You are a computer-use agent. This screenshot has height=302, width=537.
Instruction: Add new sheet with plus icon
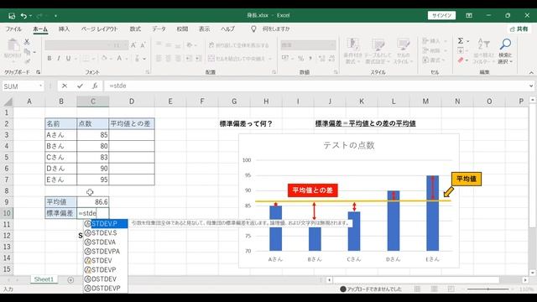70,279
